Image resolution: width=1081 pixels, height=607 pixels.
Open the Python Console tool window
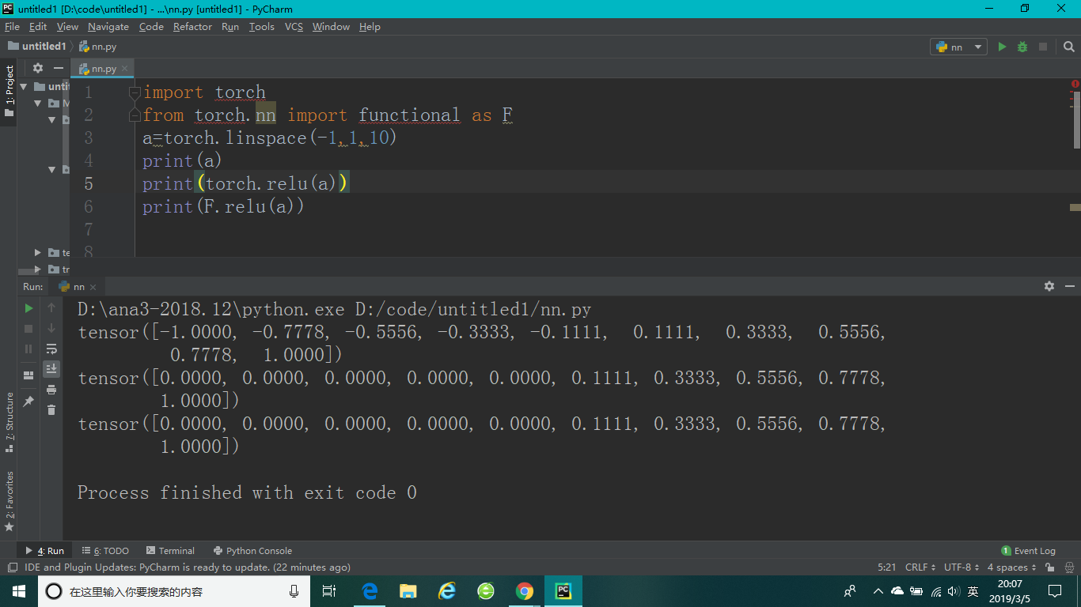pos(252,551)
